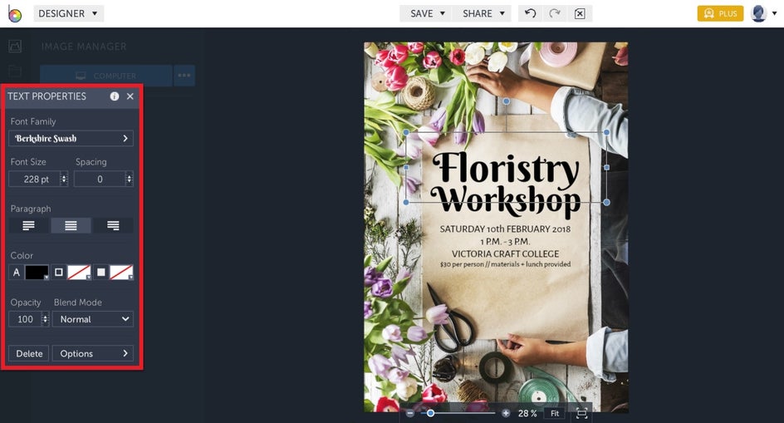
Task: Open the Berkshire Swash font family picker
Action: (71, 138)
